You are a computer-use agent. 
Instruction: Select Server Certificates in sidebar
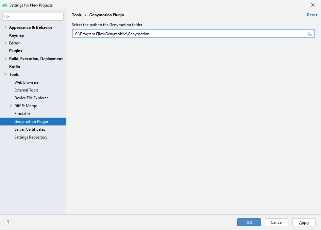point(30,129)
